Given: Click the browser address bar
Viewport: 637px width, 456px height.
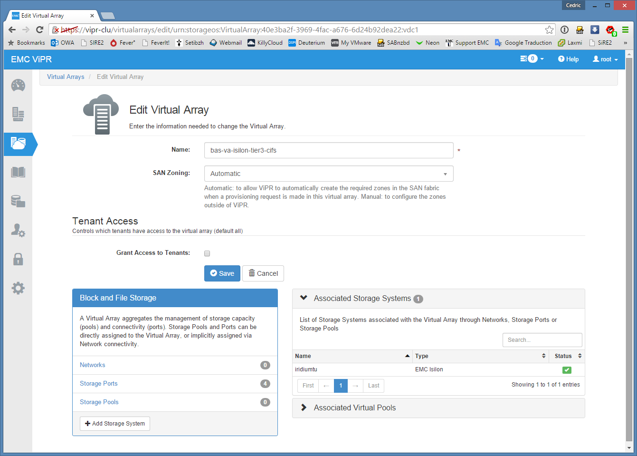Looking at the screenshot, I should (302, 29).
